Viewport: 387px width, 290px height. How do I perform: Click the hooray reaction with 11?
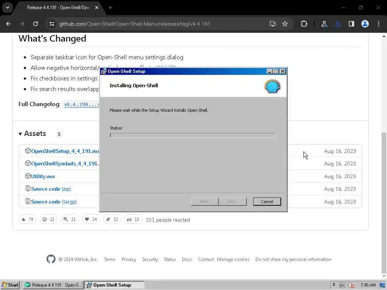pos(70,219)
